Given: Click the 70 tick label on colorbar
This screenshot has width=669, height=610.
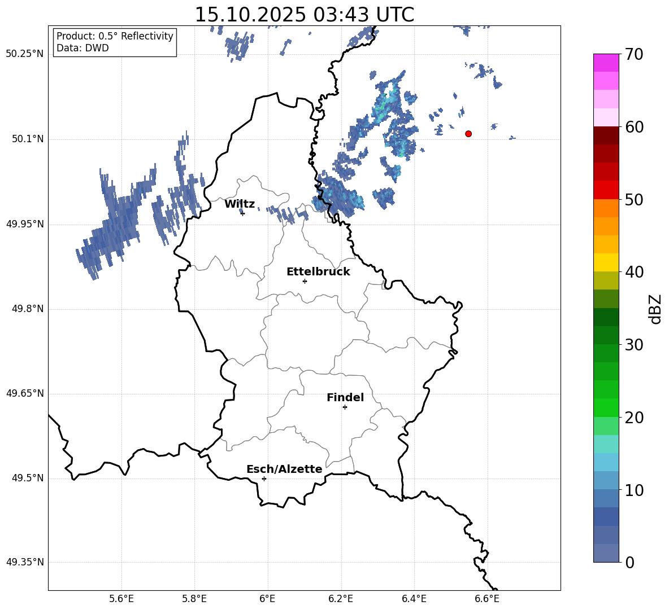Looking at the screenshot, I should pos(634,55).
